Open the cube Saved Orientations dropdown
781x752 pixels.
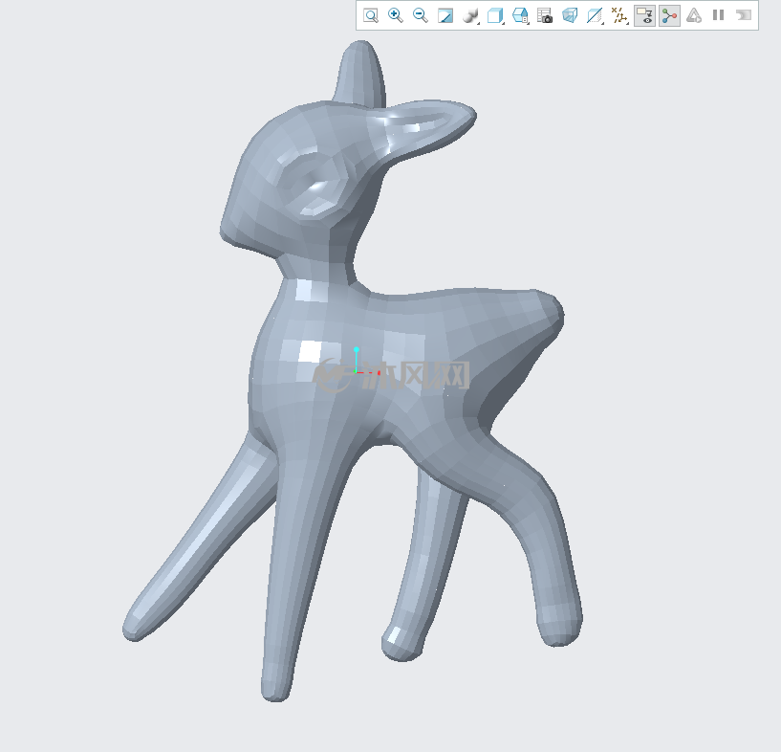pos(495,15)
